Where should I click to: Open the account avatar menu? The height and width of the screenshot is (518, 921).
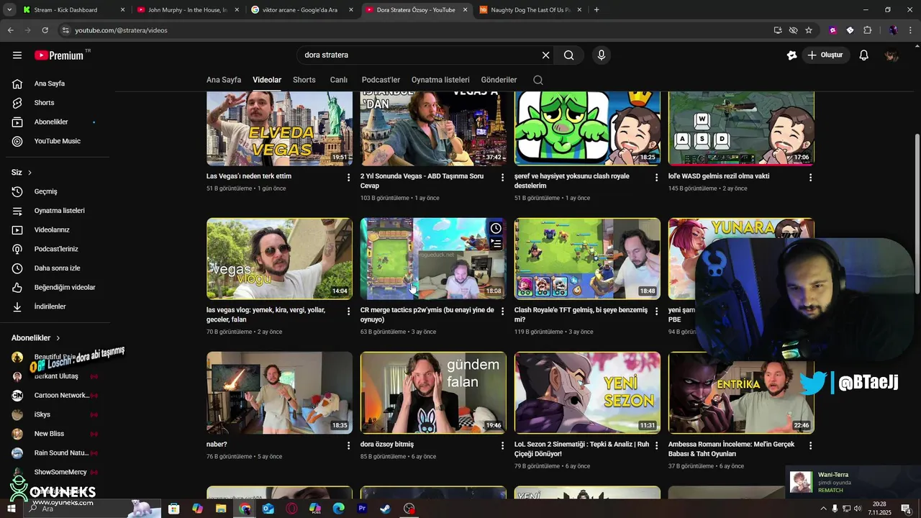(x=891, y=55)
